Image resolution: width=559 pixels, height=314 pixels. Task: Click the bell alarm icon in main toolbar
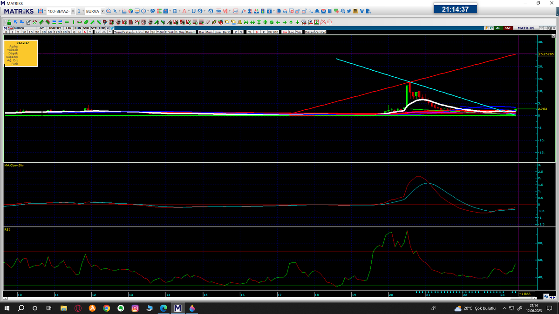(x=317, y=11)
